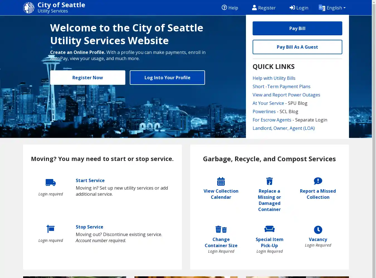Screen dimensions: 376x278
Task: Open View Collection Calendar link
Action: (221, 194)
